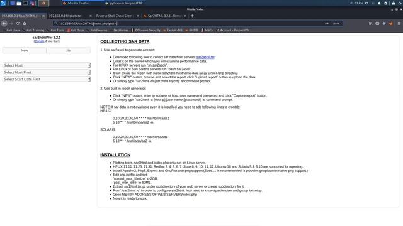Open the Kali Linux bookmark

click(x=11, y=30)
